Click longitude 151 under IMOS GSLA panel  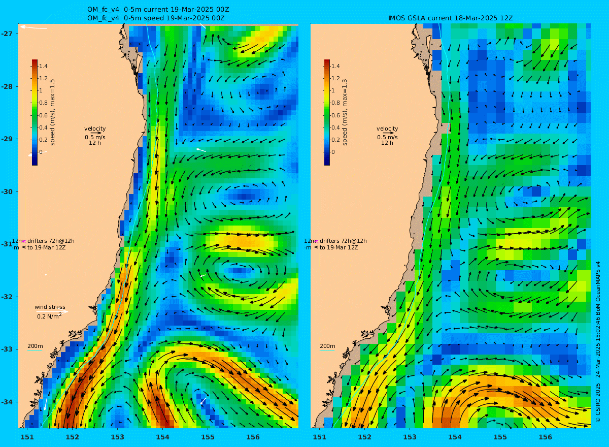click(320, 437)
